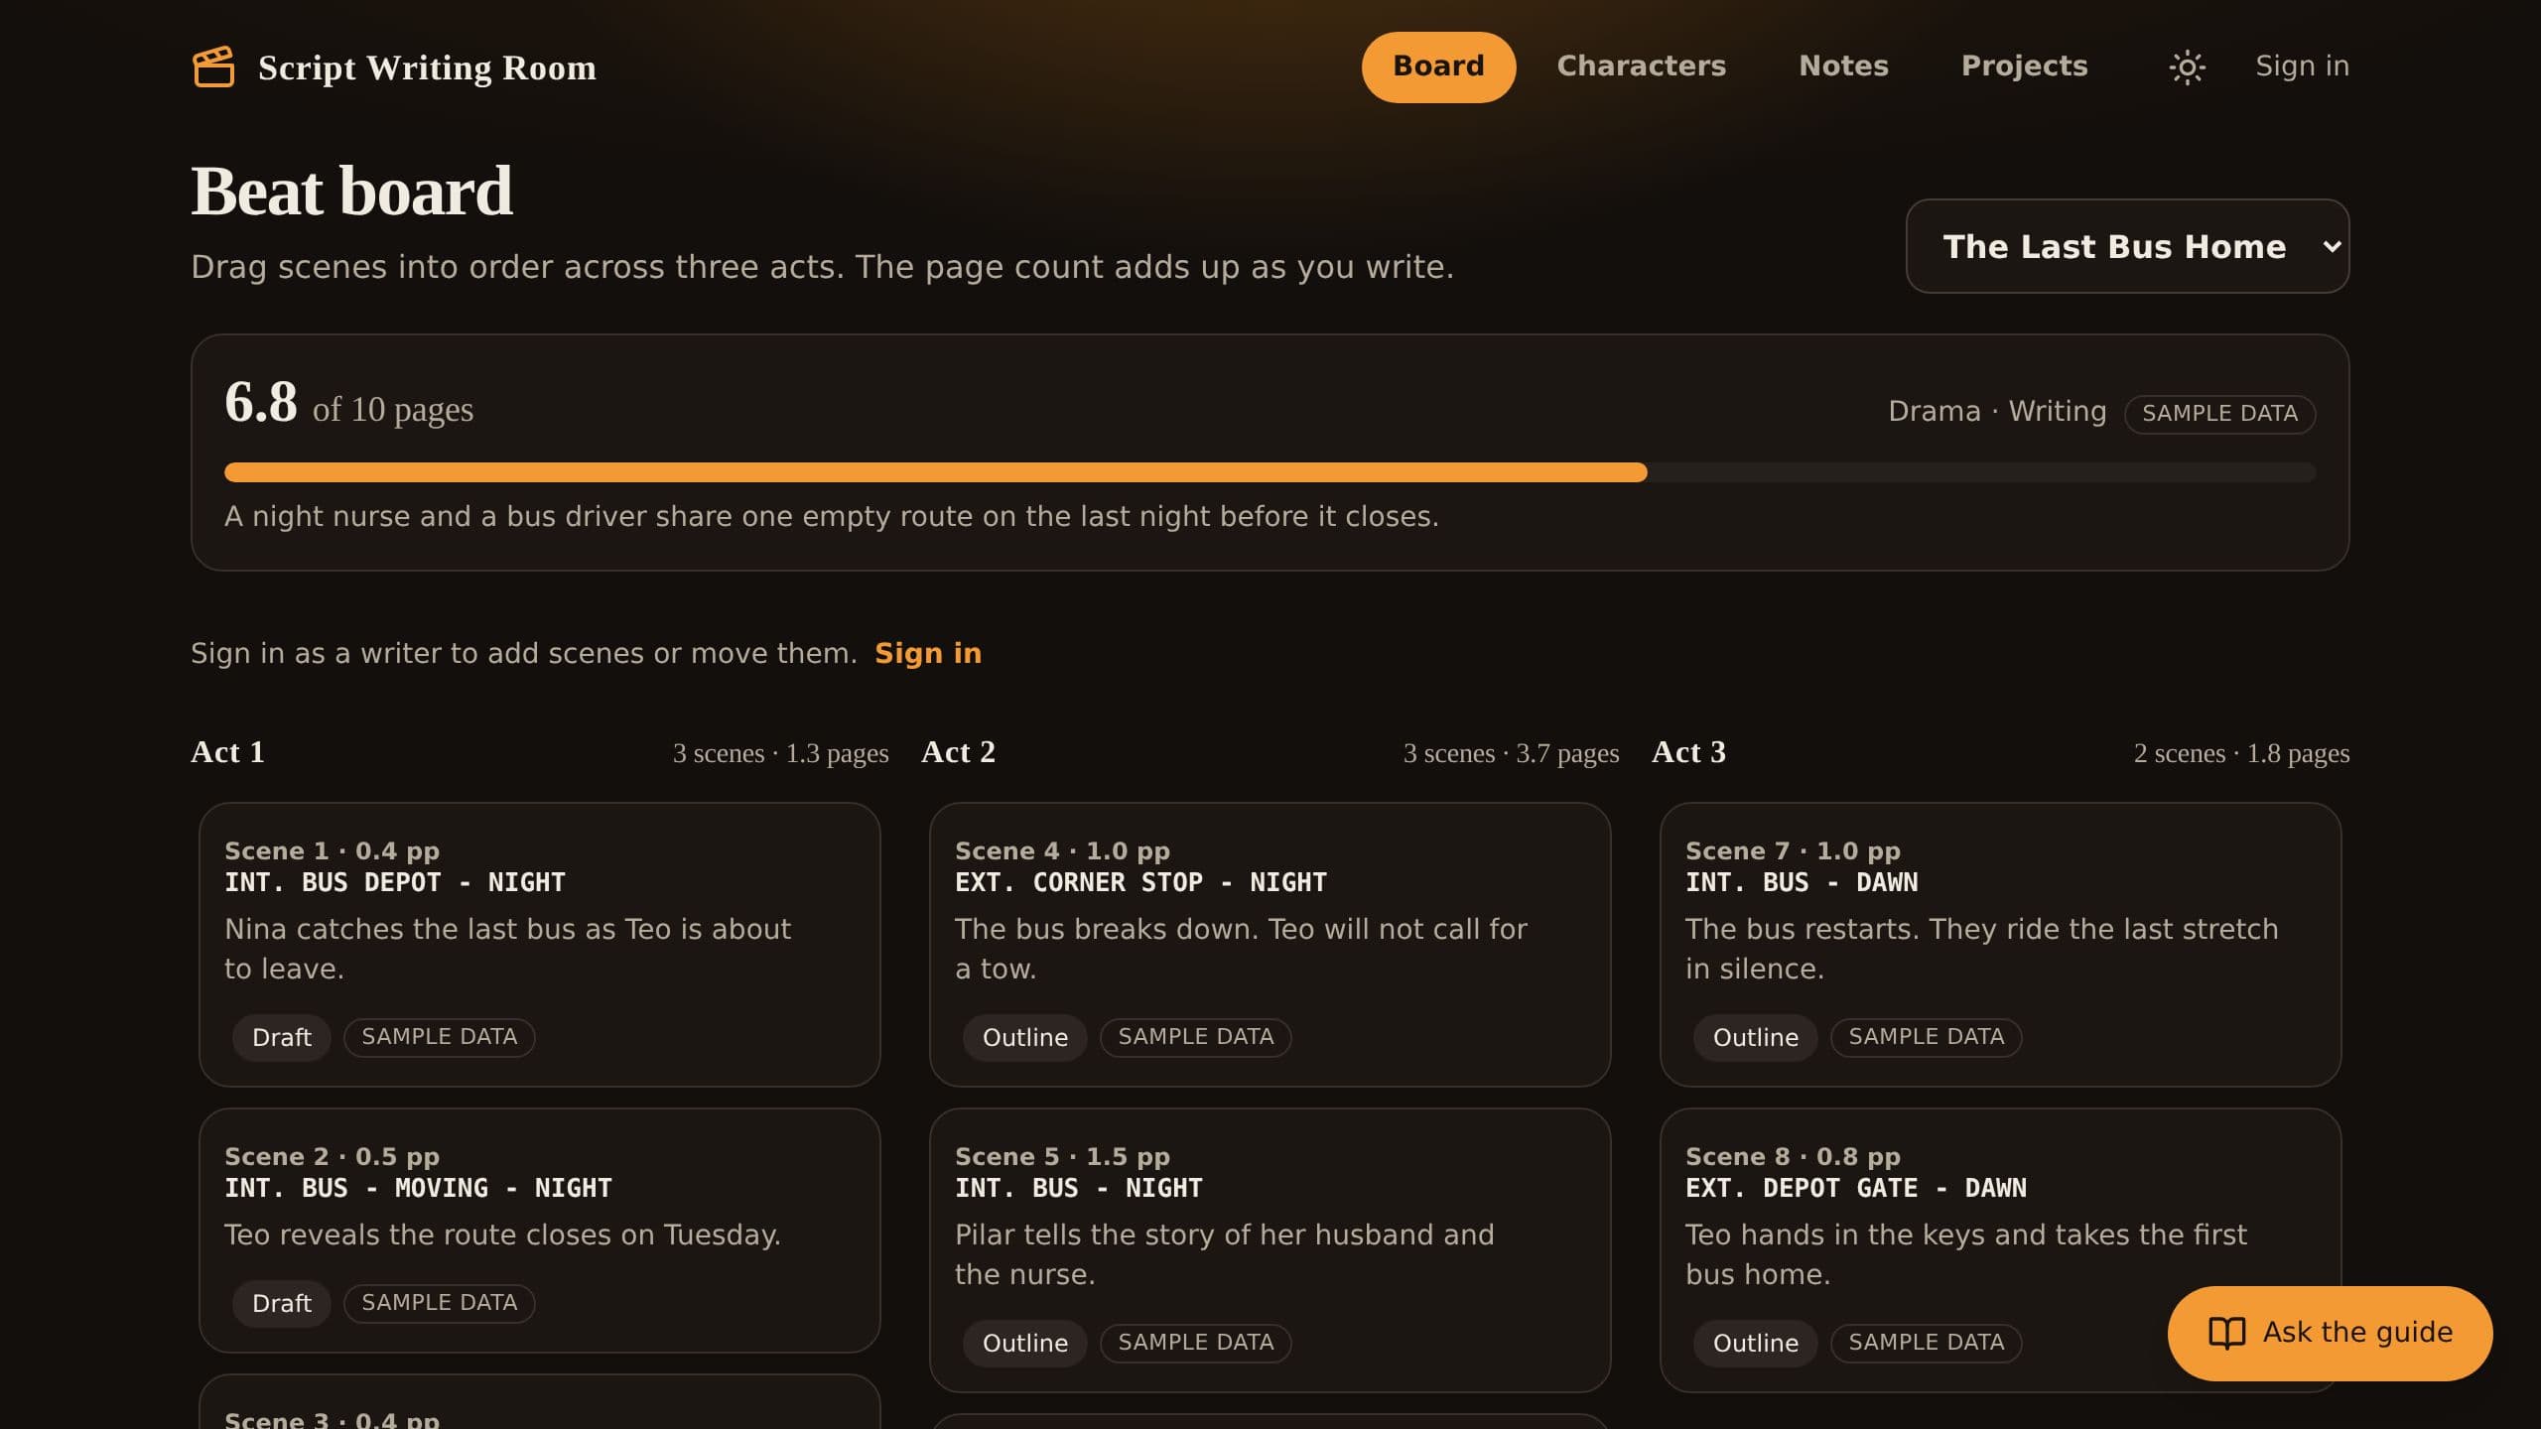Screen dimensions: 2541x1429
Task: Click the Ask the guide button
Action: pyautogui.click(x=2330, y=1333)
